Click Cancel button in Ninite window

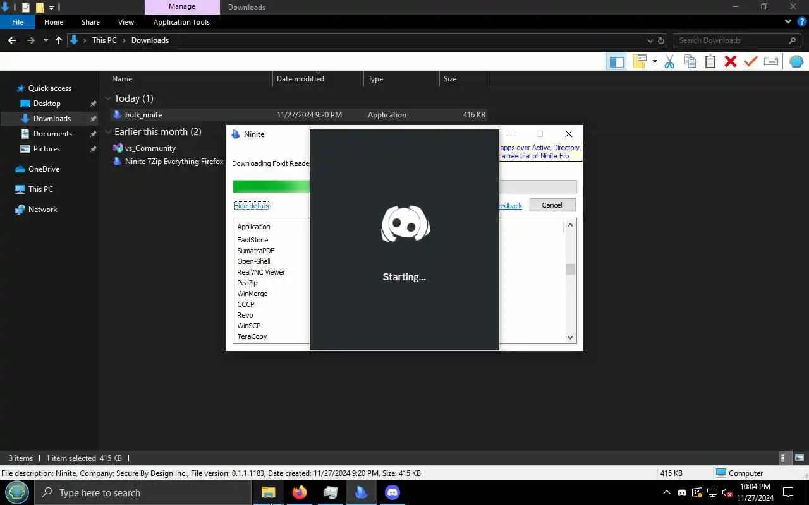(x=552, y=205)
